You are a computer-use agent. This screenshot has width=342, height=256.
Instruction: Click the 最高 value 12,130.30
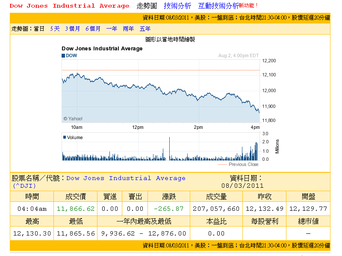(32, 233)
